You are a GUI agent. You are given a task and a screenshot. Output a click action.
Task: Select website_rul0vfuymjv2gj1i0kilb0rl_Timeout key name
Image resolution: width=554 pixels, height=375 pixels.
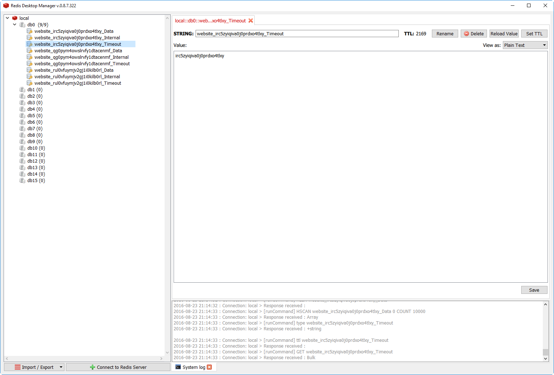click(78, 83)
